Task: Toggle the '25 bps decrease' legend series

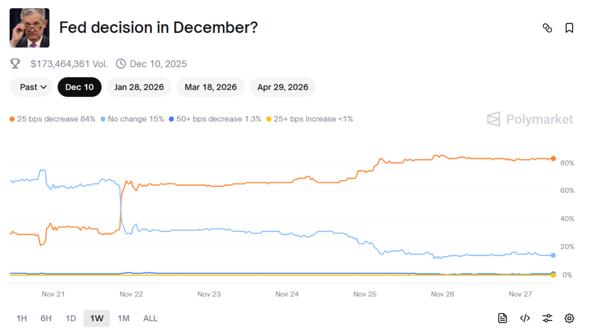Action: pyautogui.click(x=56, y=119)
